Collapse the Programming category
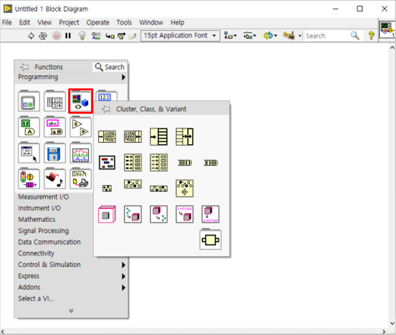This screenshot has width=396, height=335. pyautogui.click(x=71, y=77)
